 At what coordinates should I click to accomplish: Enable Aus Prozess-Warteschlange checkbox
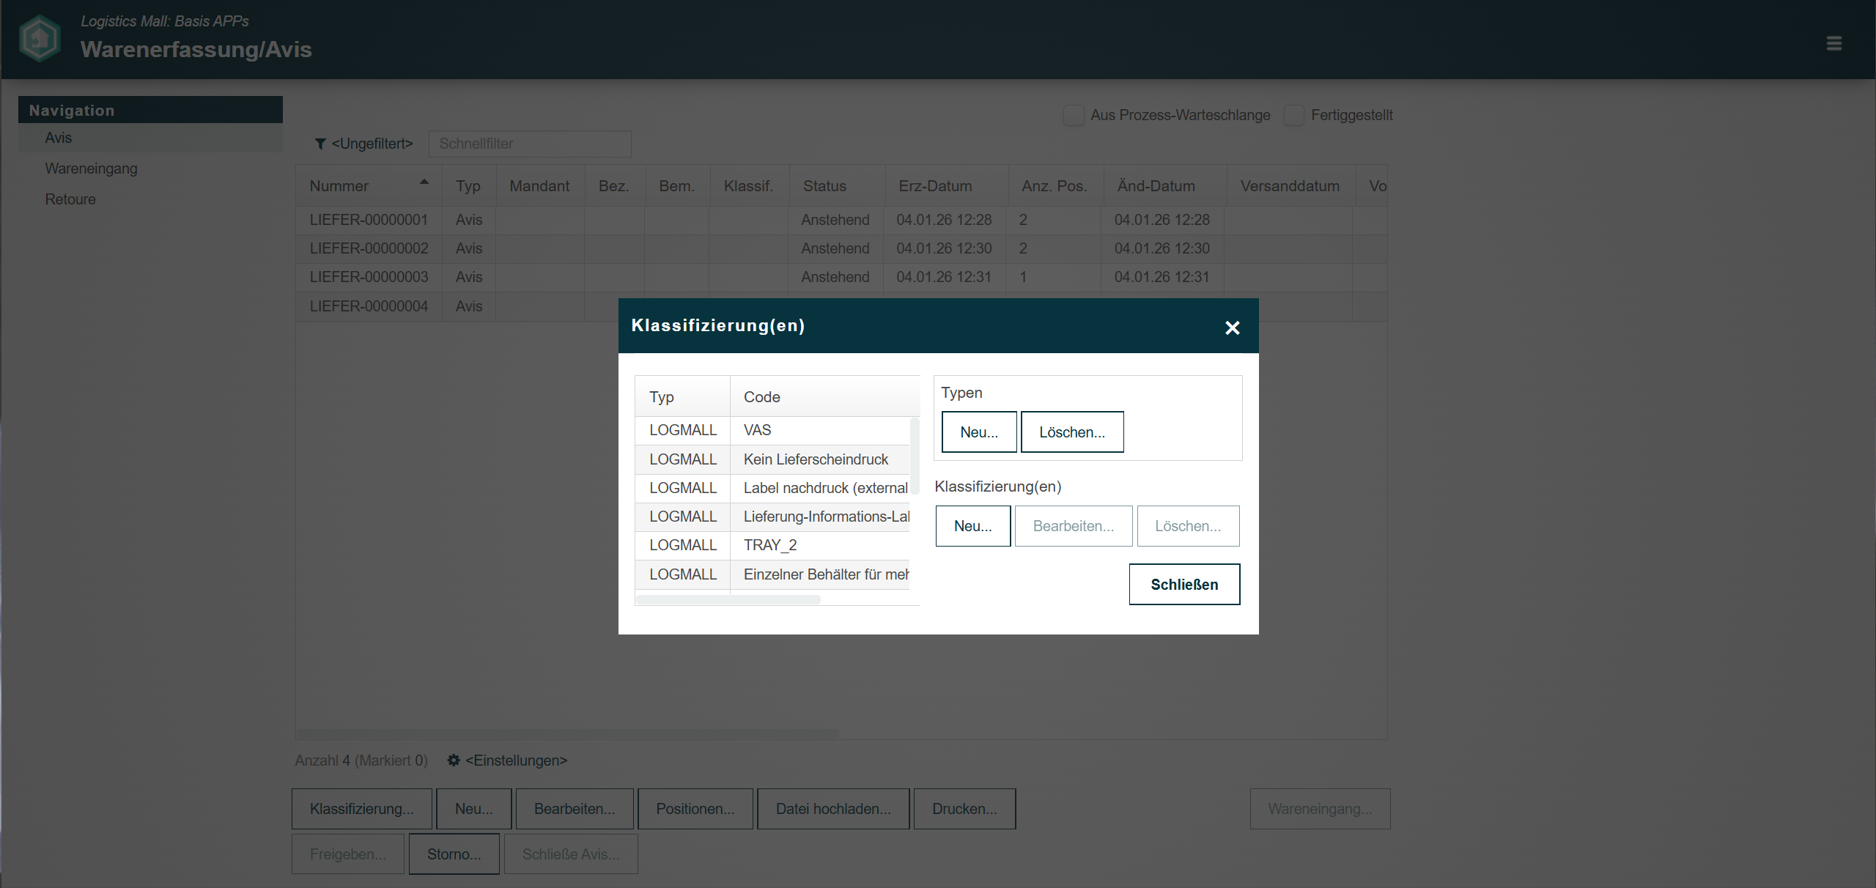tap(1074, 115)
